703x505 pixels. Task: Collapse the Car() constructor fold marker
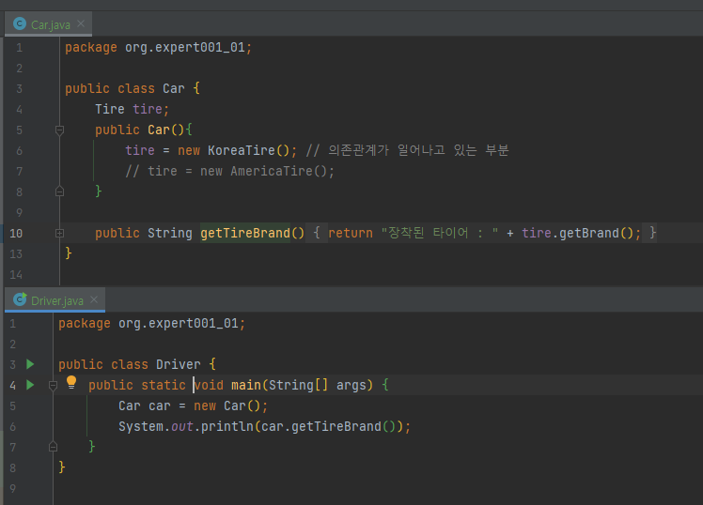click(59, 130)
